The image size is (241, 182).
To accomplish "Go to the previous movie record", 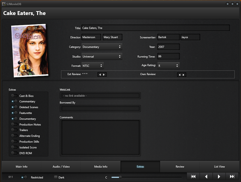I will coord(206,177).
